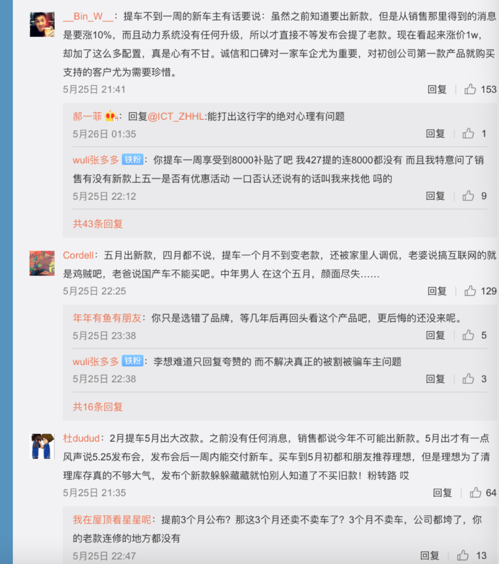Screen dimensions: 499x564
Task: Expand the 共16条回复 thread
Action: pos(97,407)
